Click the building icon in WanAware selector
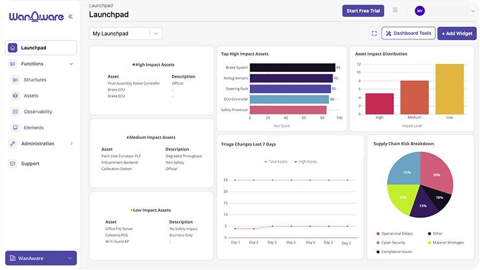Viewport: 480px width, 270px height. (x=12, y=258)
